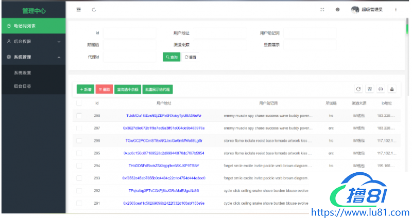Toggle the select-all checkbox in the table header
The width and height of the screenshot is (412, 218).
[x=79, y=103]
